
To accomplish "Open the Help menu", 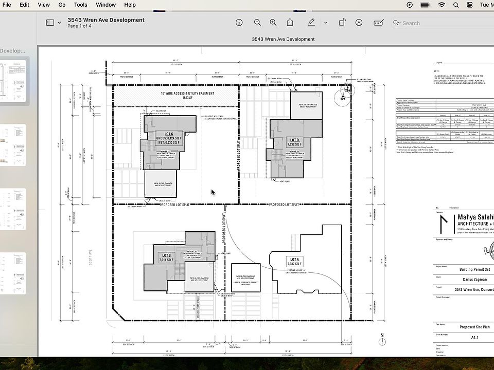I will coord(130,5).
